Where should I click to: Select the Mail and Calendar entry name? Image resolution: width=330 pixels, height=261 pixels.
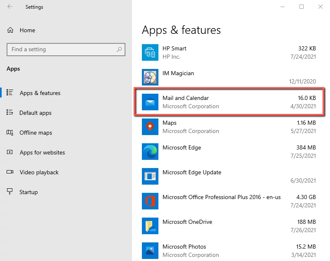[186, 98]
